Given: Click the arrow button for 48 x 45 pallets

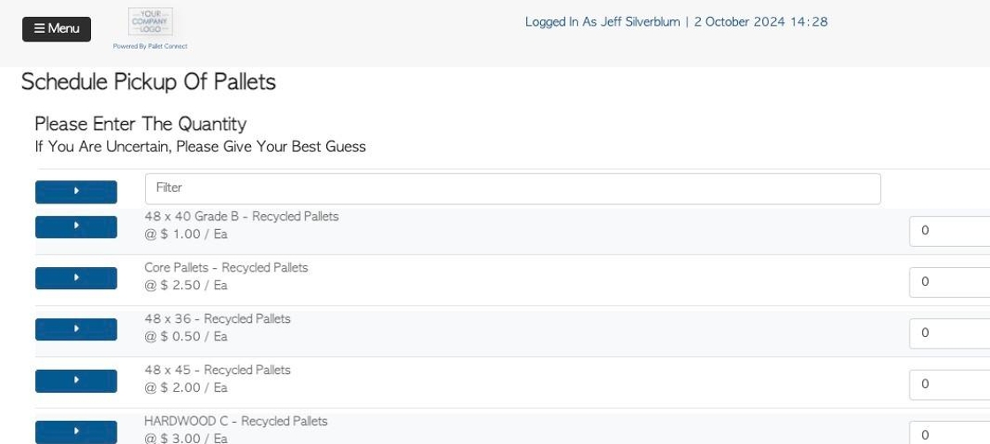Looking at the screenshot, I should [x=76, y=381].
